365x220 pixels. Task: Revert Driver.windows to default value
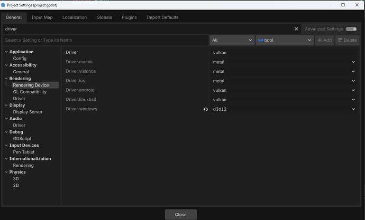(206, 109)
